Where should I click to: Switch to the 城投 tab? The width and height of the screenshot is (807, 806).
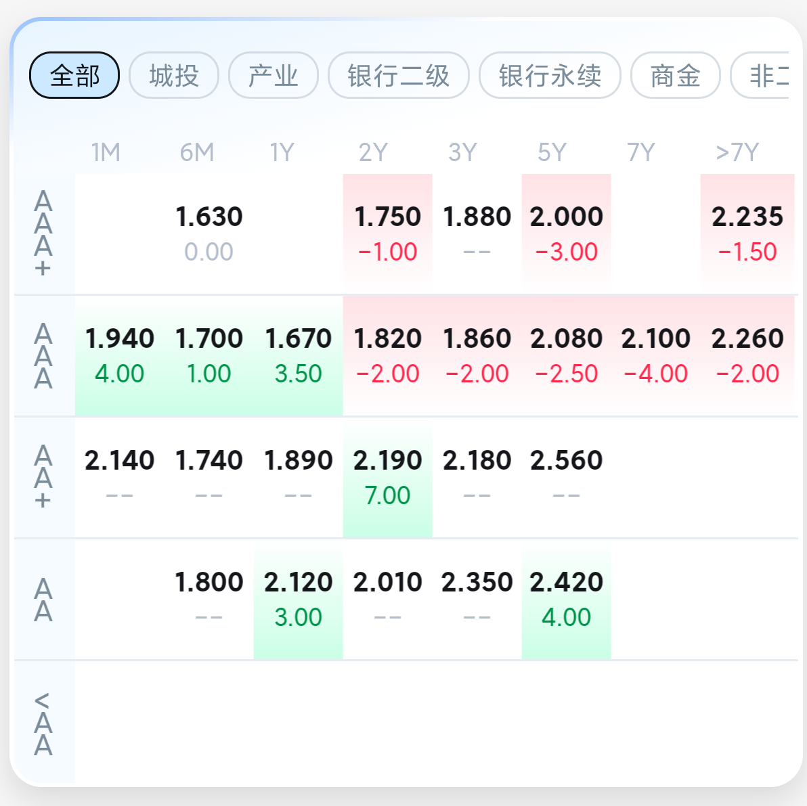pos(174,75)
